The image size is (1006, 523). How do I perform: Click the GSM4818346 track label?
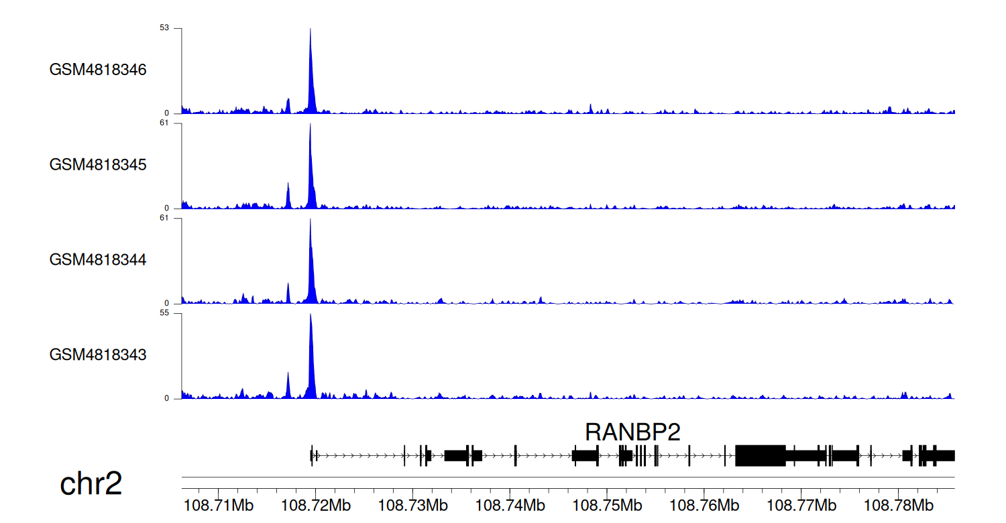click(x=98, y=70)
